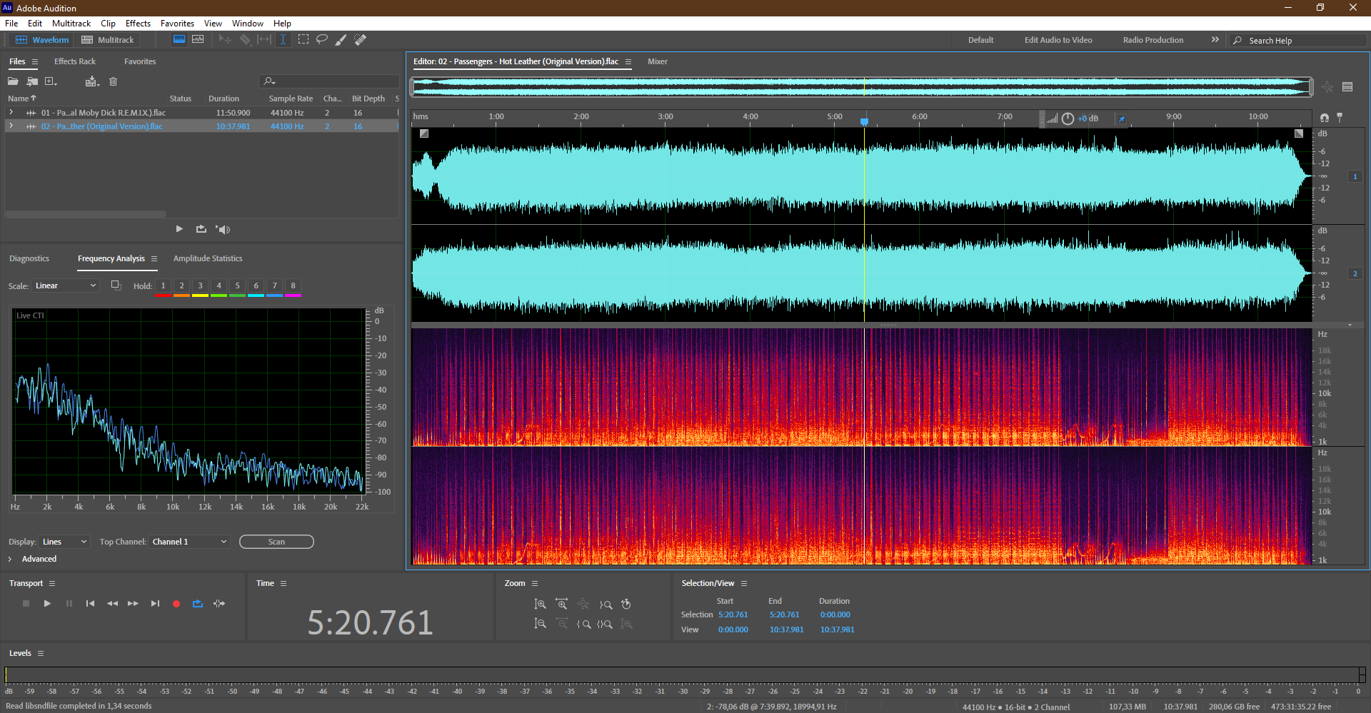The height and width of the screenshot is (713, 1371).
Task: Select the Radio Production workspace
Action: pos(1152,40)
